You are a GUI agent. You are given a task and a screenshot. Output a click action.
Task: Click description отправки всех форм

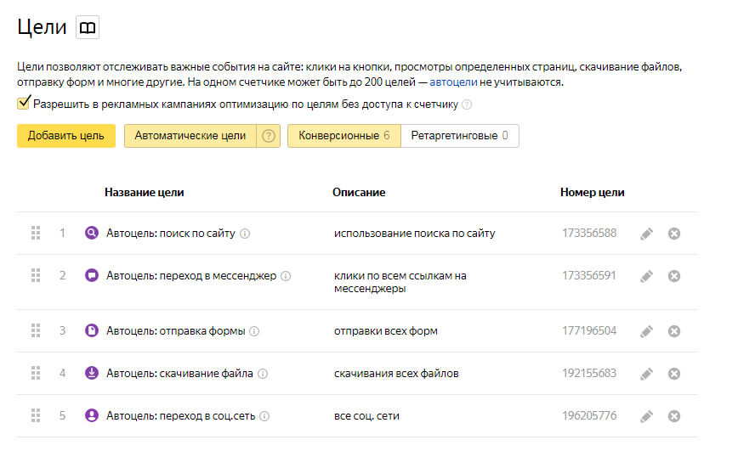[x=386, y=331]
